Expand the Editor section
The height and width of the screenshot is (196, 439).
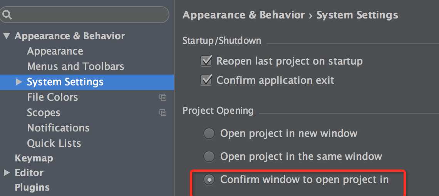[6, 173]
